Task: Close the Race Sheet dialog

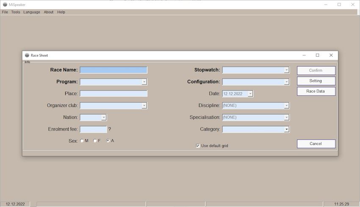Action: (331, 55)
